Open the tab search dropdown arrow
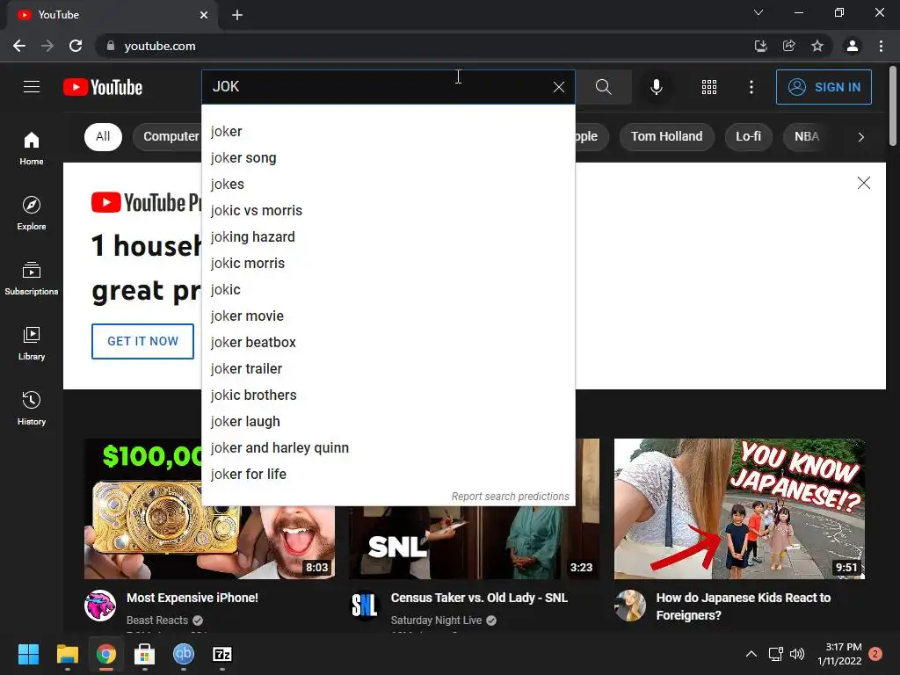The height and width of the screenshot is (675, 900). tap(758, 12)
